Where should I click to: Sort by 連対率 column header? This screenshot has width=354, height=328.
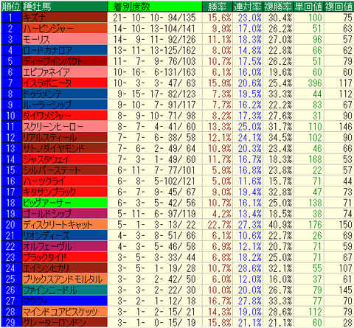(x=248, y=7)
